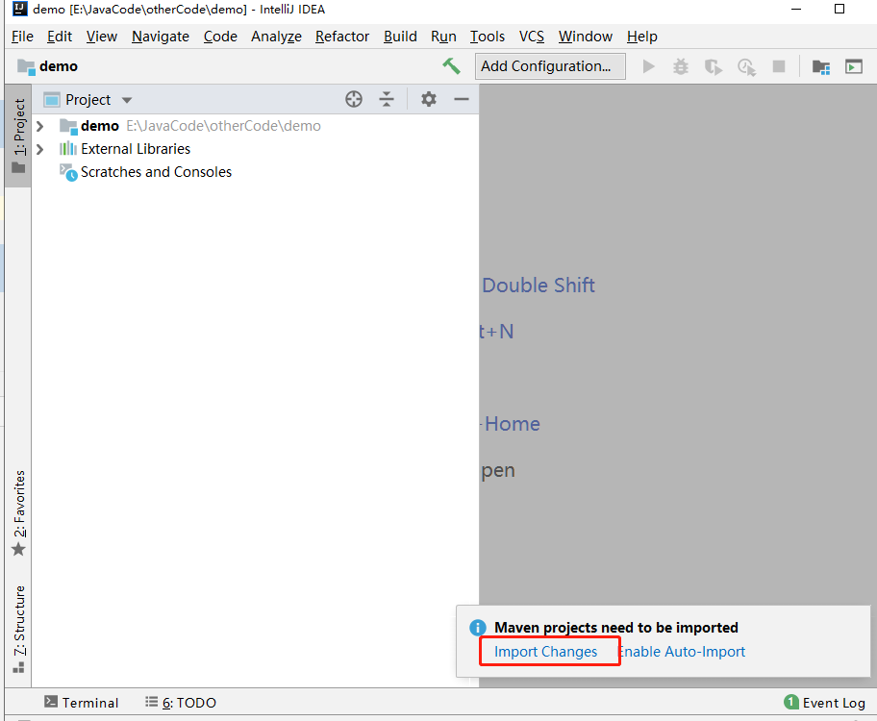This screenshot has width=877, height=721.
Task: Click Add Configuration button
Action: tap(549, 66)
